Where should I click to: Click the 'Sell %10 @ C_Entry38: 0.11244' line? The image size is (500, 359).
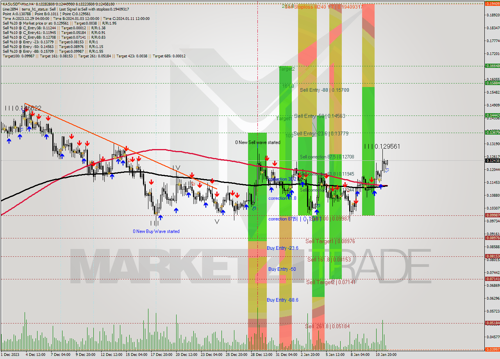coord(54,28)
